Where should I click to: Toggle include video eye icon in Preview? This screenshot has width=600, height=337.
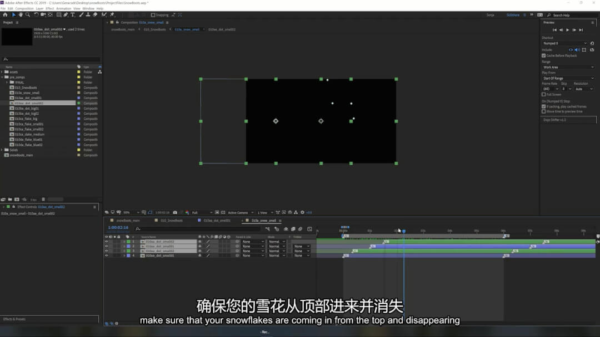coord(571,50)
